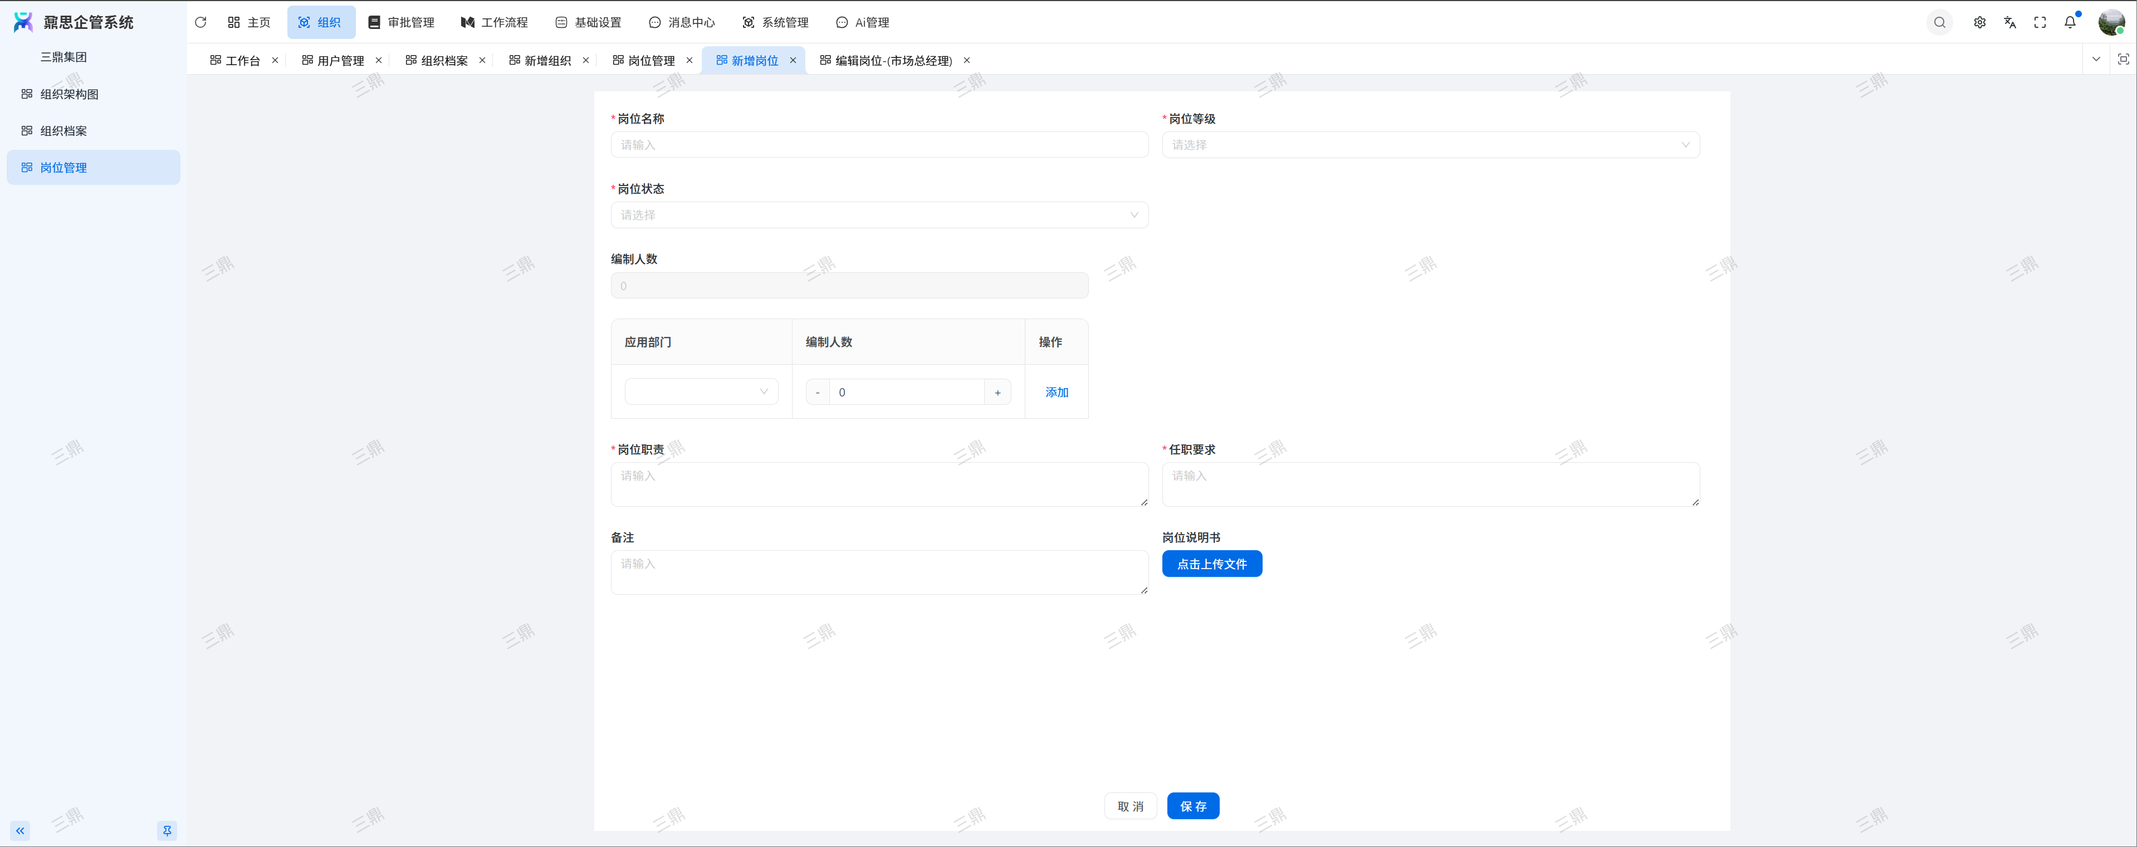Open the 岗位状态 select box
Viewport: 2137px width, 847px height.
tap(879, 215)
